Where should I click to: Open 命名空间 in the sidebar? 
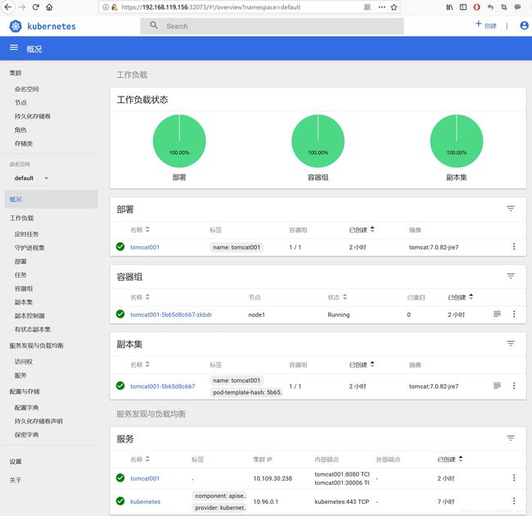point(26,89)
